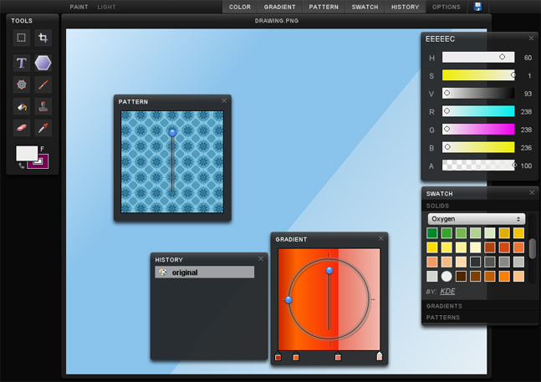Screen dimensions: 541x382
Task: Pick the dark green swatch
Action: 432,232
